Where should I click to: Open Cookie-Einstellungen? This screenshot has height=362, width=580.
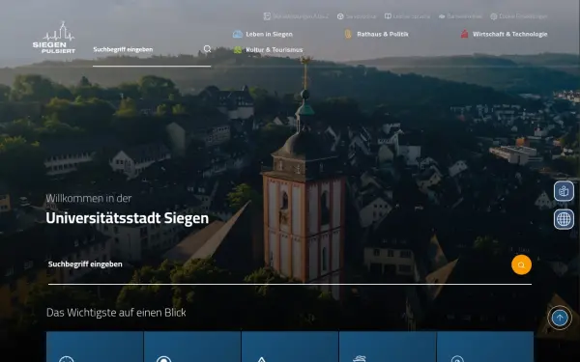[x=518, y=16]
